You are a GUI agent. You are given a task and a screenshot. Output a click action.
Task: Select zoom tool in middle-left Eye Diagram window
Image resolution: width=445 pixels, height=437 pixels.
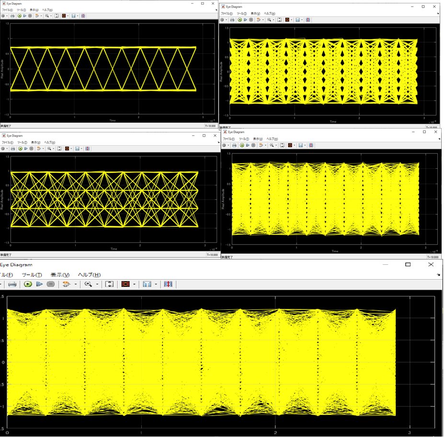click(x=49, y=149)
